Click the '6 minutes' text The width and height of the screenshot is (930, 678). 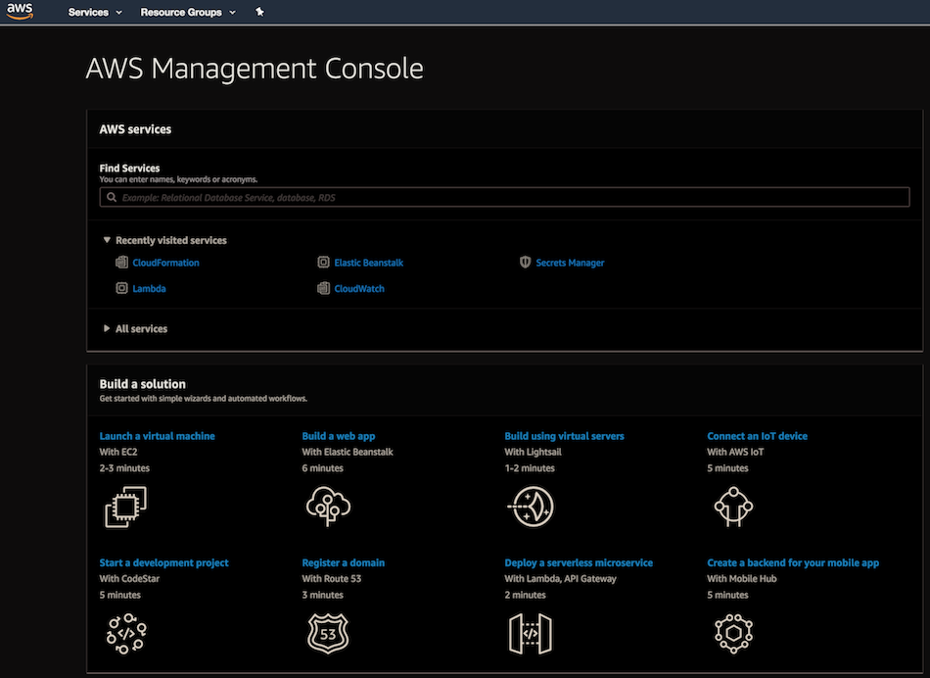pos(322,467)
